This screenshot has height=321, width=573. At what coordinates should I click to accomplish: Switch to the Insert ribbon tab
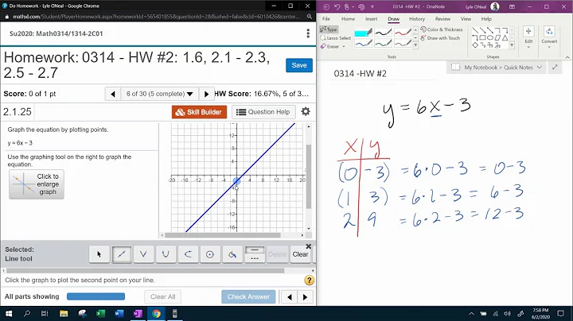pos(372,19)
